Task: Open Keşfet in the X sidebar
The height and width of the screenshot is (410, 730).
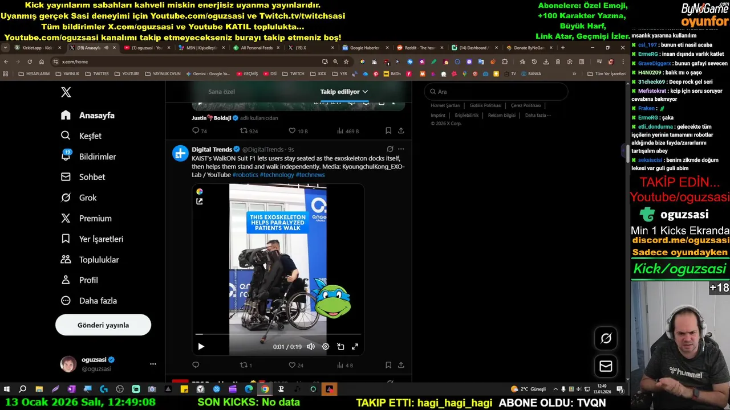Action: tap(81, 136)
